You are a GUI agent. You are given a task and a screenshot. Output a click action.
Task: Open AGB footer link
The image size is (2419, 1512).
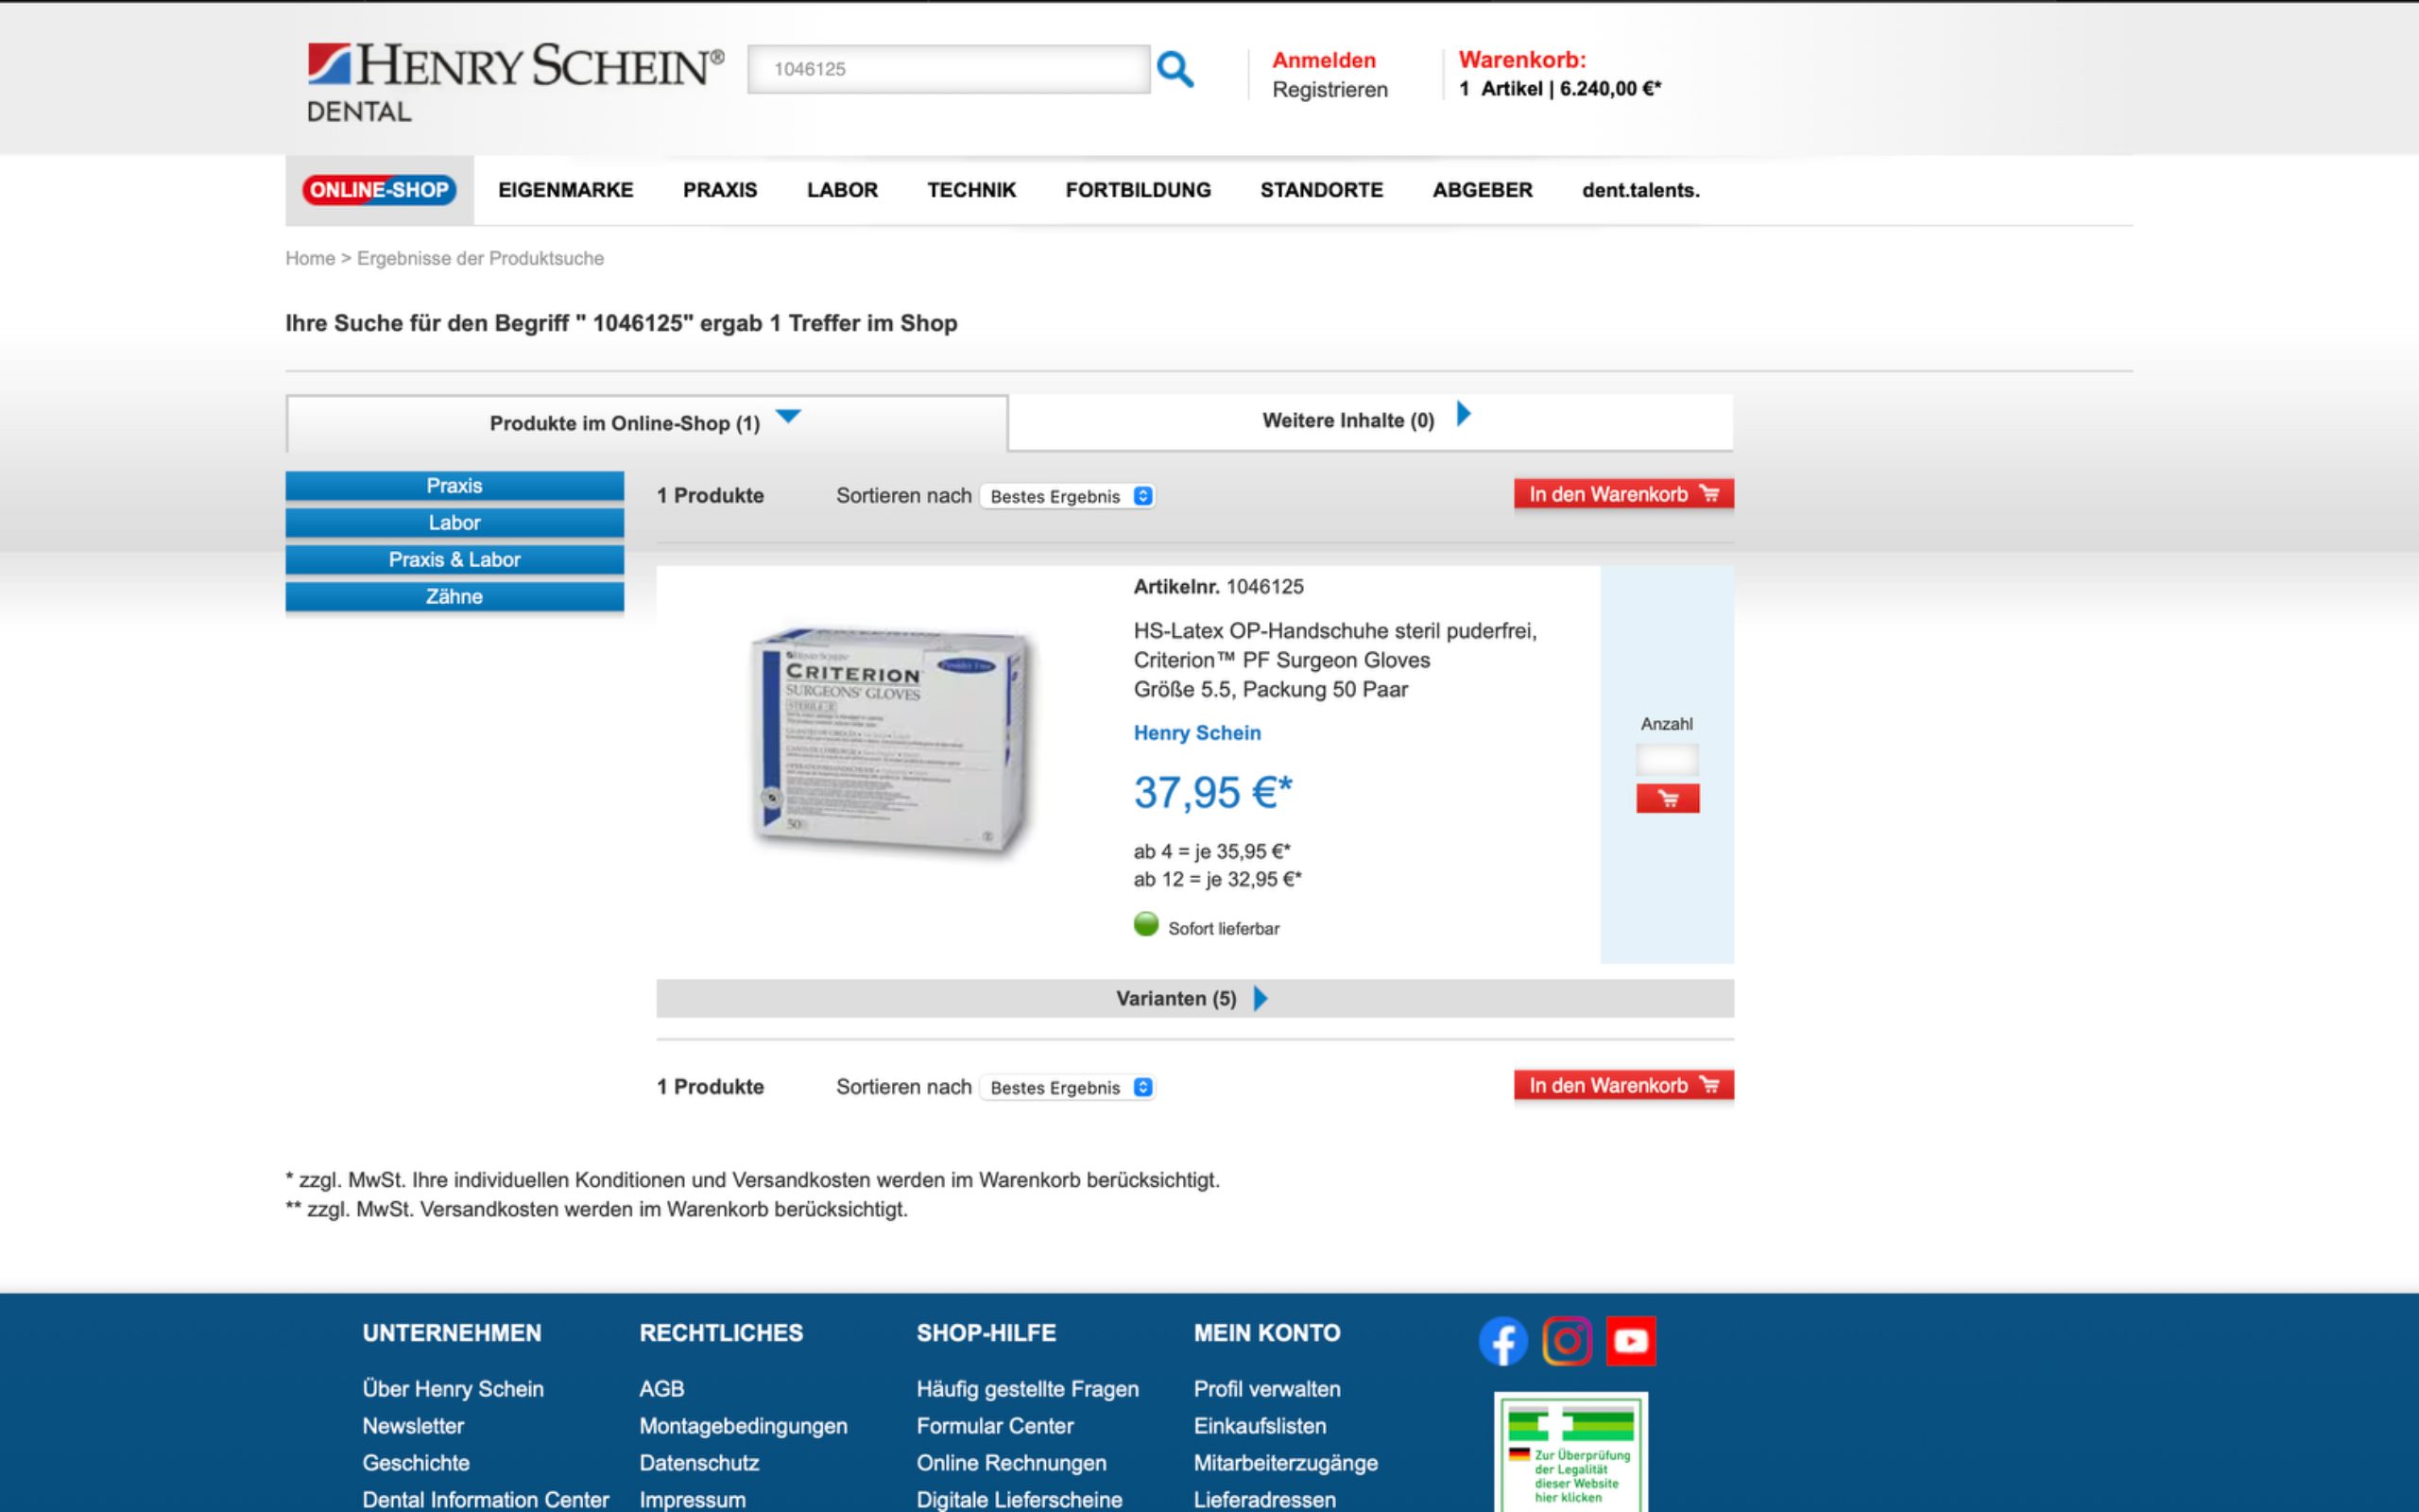(661, 1389)
